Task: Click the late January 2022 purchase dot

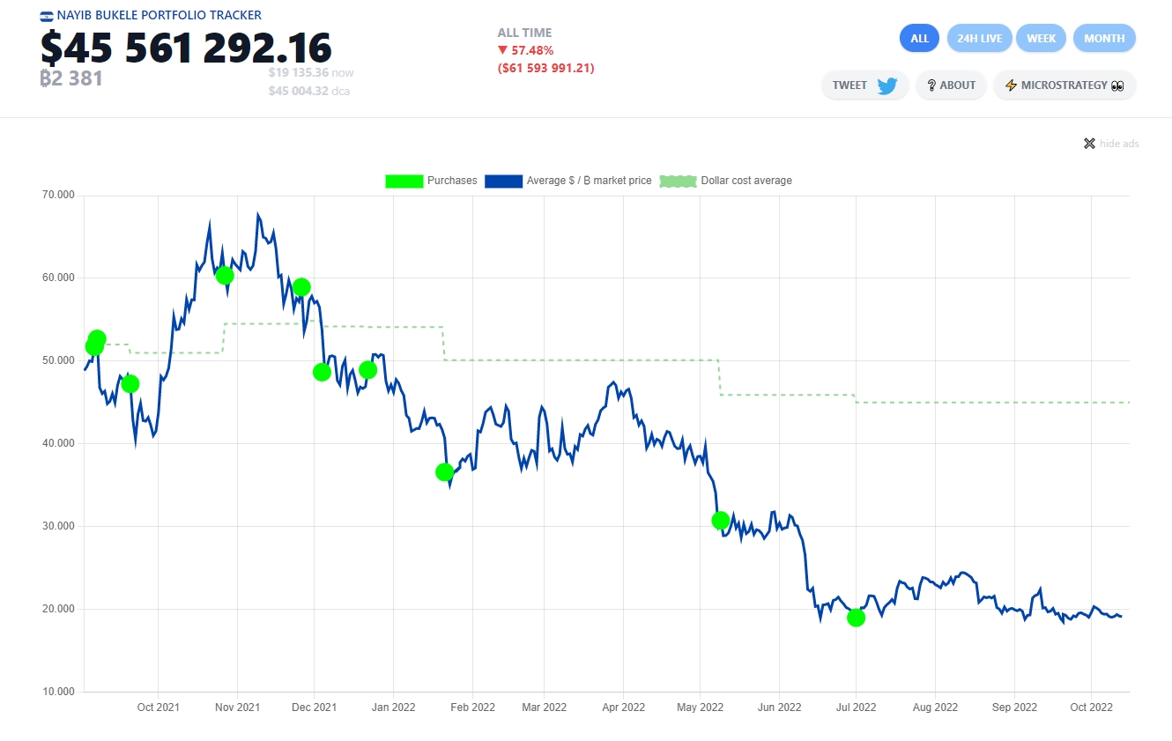Action: (444, 472)
